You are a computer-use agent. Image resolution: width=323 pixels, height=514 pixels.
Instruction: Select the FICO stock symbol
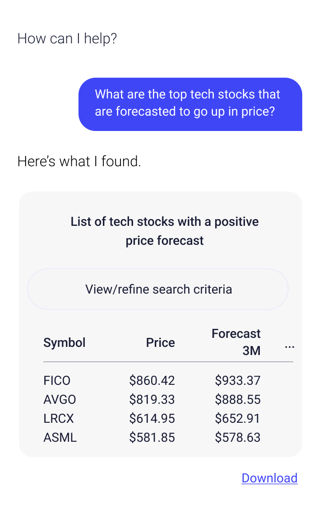click(57, 380)
